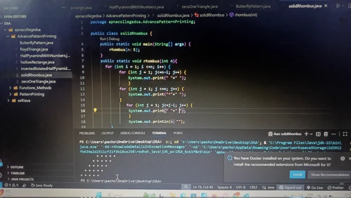This screenshot has width=351, height=198.
Task: Split the terminal panel
Action: [318, 134]
